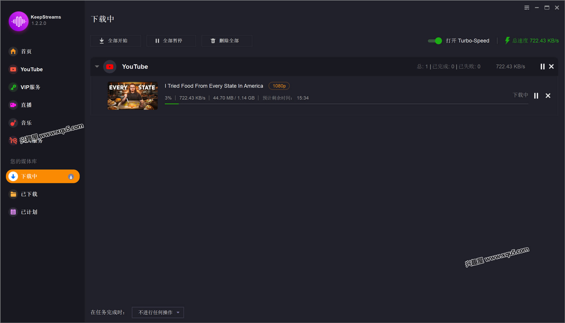This screenshot has height=323, width=565.
Task: Click the green VIP key icon
Action: 13,87
